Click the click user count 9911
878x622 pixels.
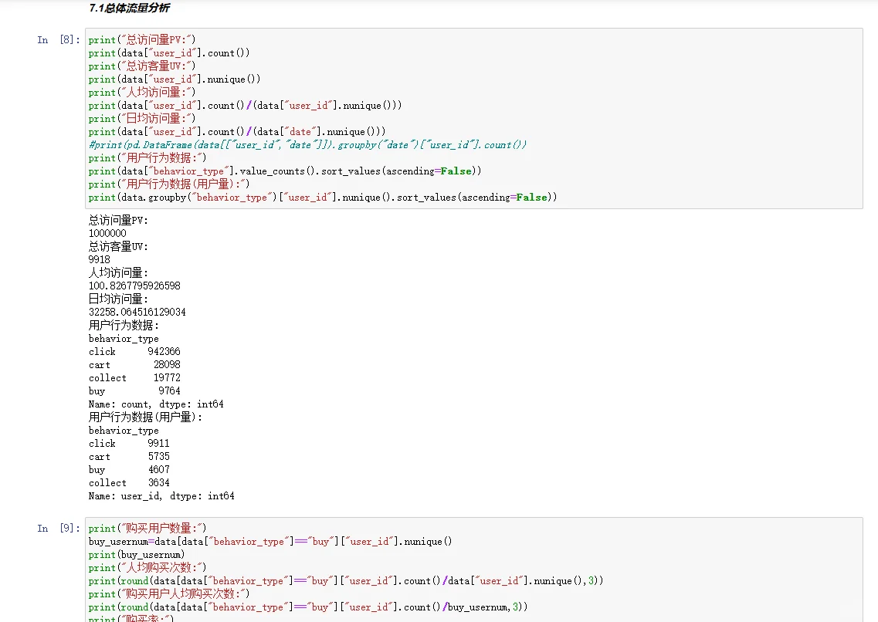click(158, 443)
